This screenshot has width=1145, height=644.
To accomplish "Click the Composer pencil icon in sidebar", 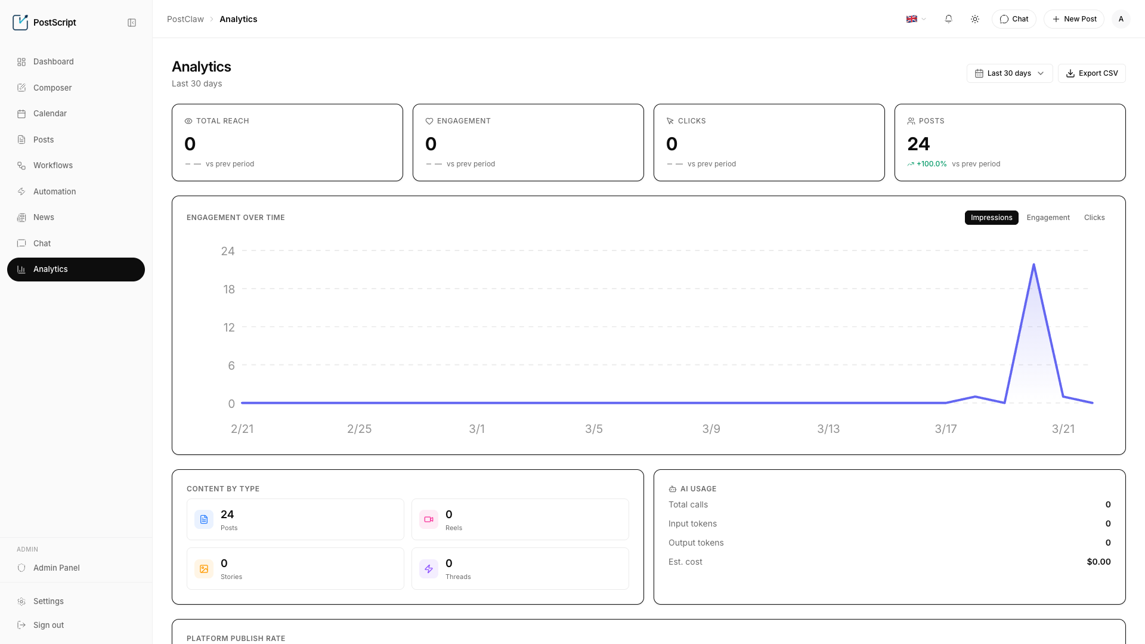I will pos(21,88).
